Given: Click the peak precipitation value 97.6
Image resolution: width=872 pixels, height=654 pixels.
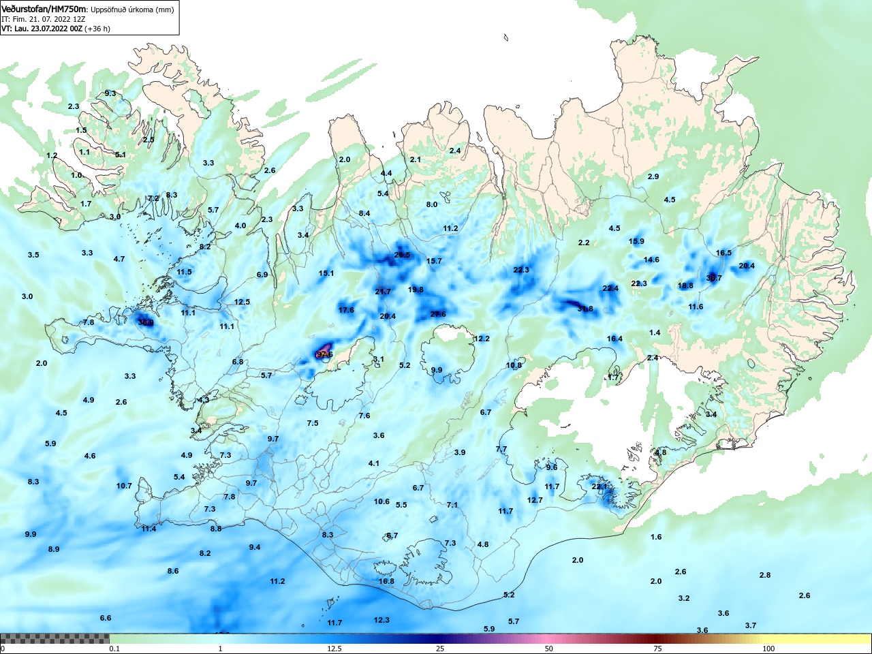Looking at the screenshot, I should (325, 354).
